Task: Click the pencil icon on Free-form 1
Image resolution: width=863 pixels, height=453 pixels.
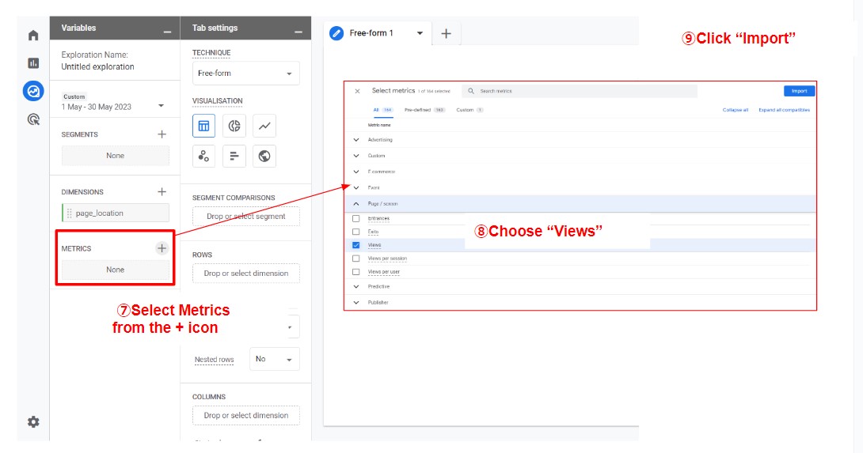Action: pos(336,33)
